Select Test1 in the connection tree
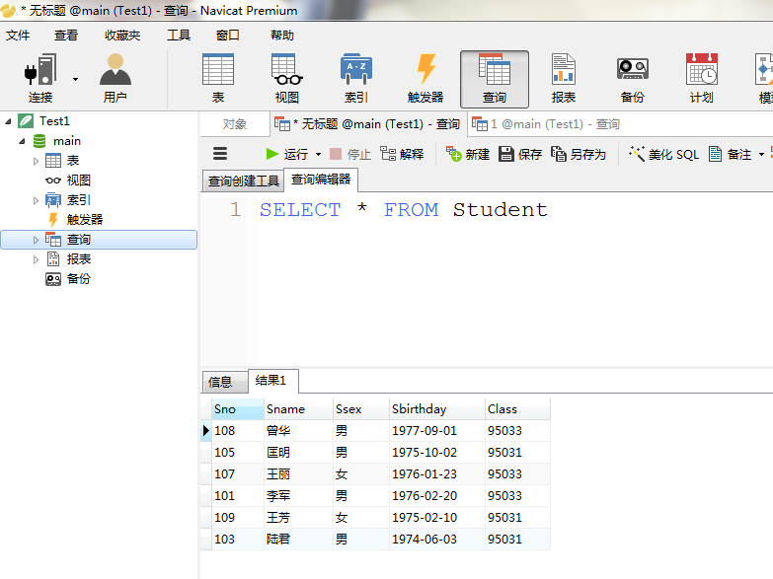This screenshot has width=773, height=579. pyautogui.click(x=54, y=121)
